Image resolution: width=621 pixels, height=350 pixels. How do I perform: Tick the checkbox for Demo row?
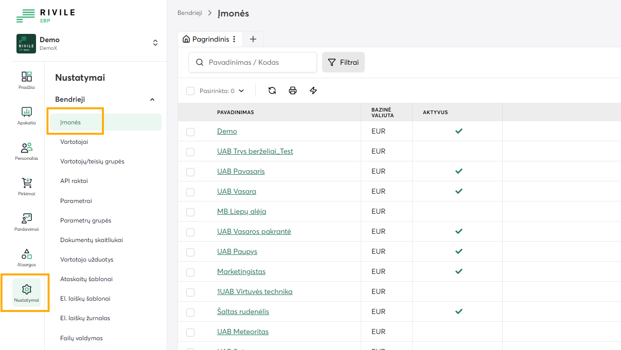point(190,132)
